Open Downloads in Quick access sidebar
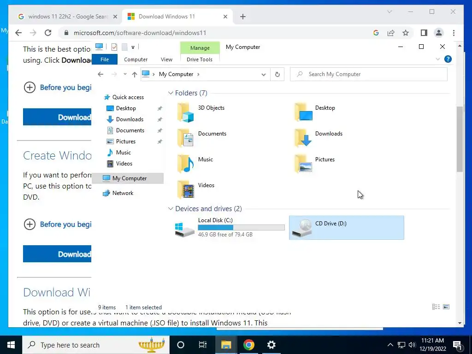This screenshot has height=354, width=472. pyautogui.click(x=130, y=119)
